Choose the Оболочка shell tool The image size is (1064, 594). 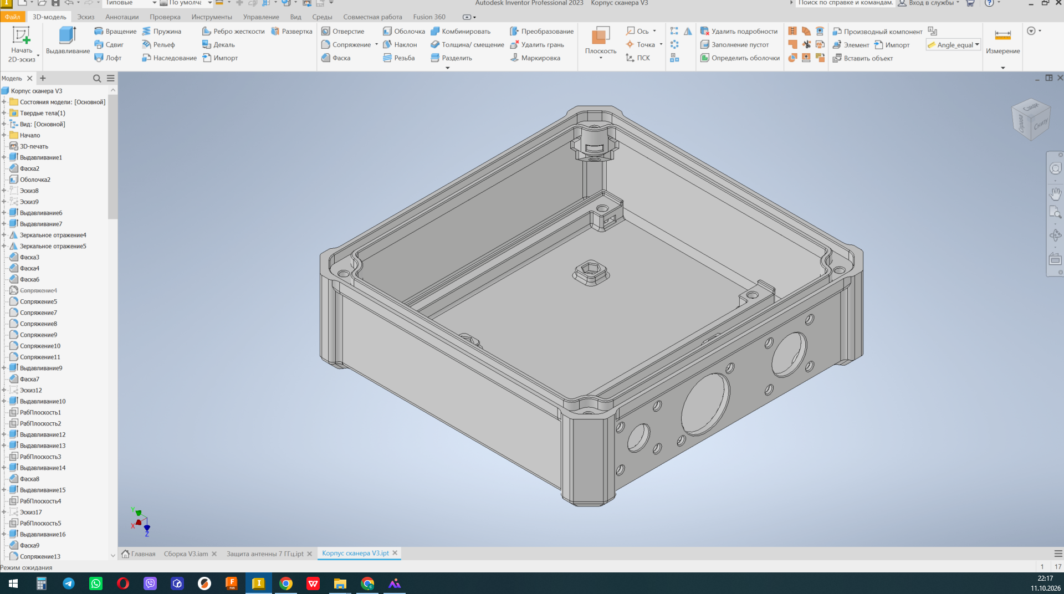click(404, 31)
